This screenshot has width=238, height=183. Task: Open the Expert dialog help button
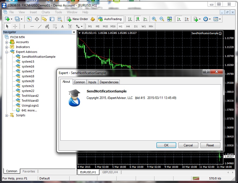pos(206,72)
